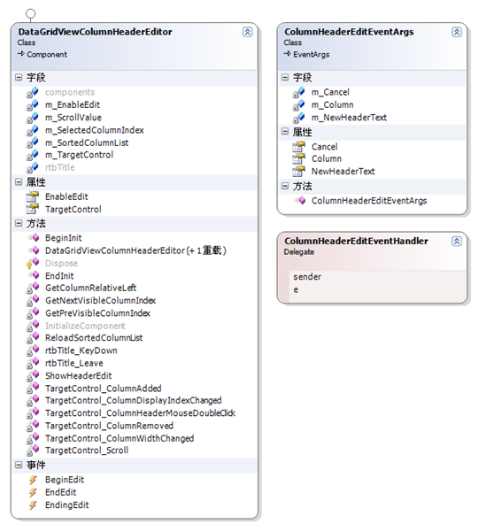Select the rtbTitle_Leave method
Viewport: 478px width, 531px height.
73,364
